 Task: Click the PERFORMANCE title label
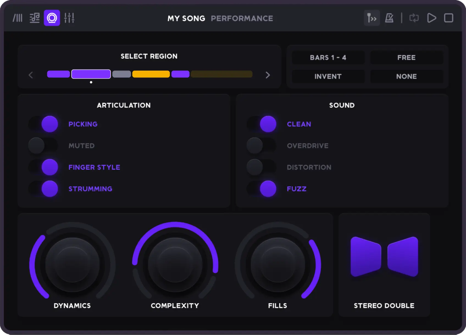tap(242, 18)
